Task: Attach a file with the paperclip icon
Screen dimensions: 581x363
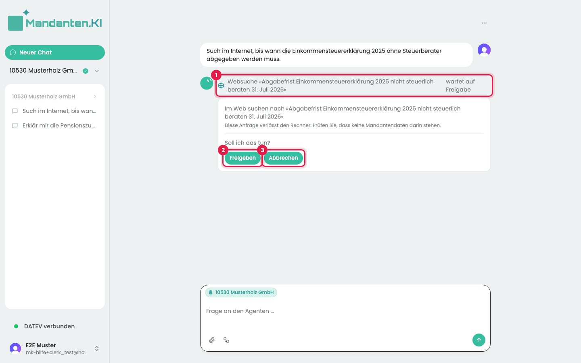Action: point(212,340)
